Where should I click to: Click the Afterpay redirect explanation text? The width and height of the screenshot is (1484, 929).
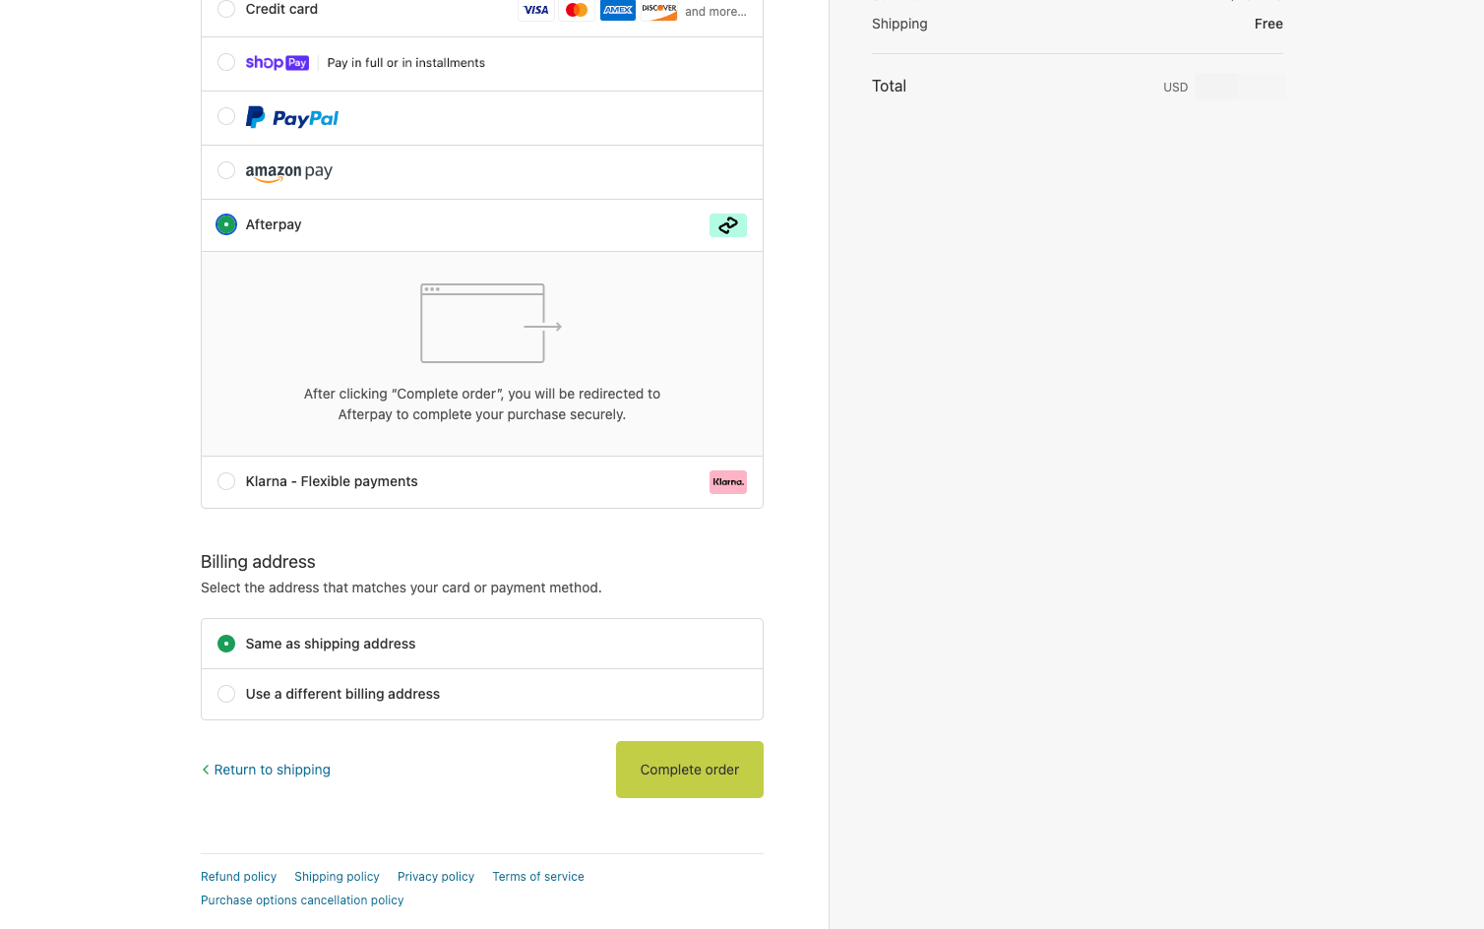[482, 403]
